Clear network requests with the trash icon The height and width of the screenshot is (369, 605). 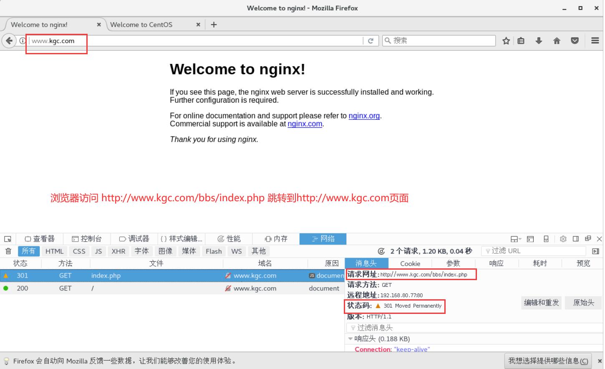8,251
